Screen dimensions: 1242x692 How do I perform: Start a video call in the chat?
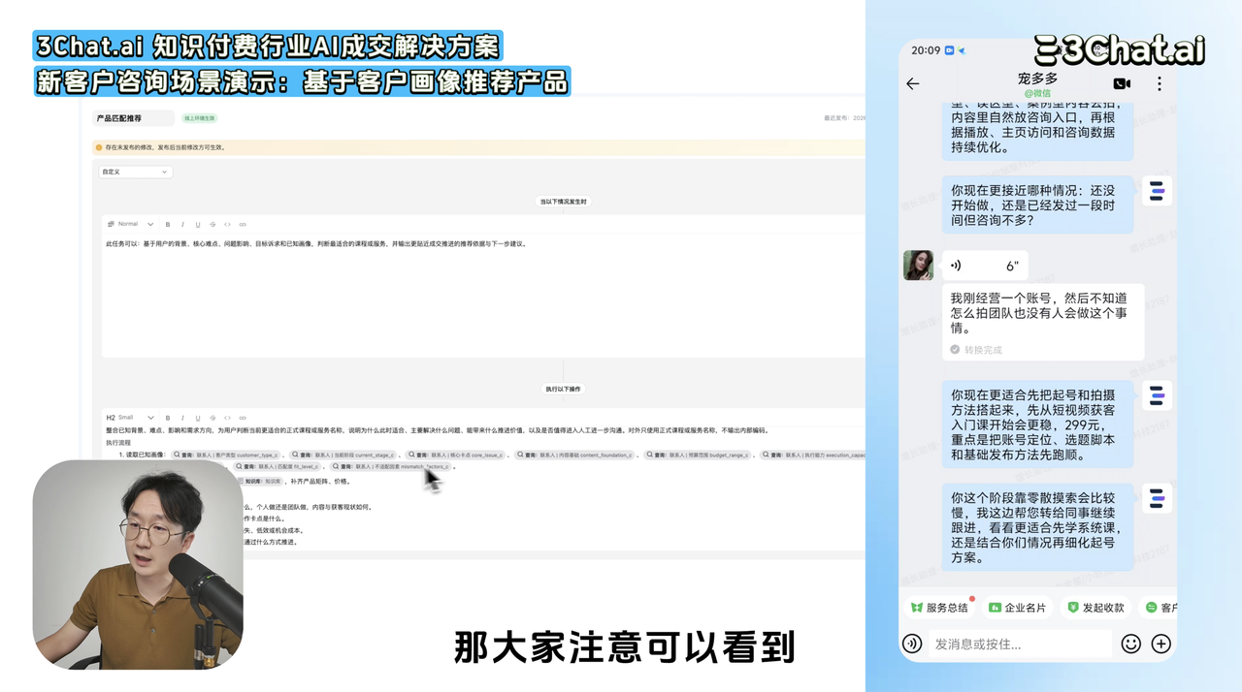1122,83
